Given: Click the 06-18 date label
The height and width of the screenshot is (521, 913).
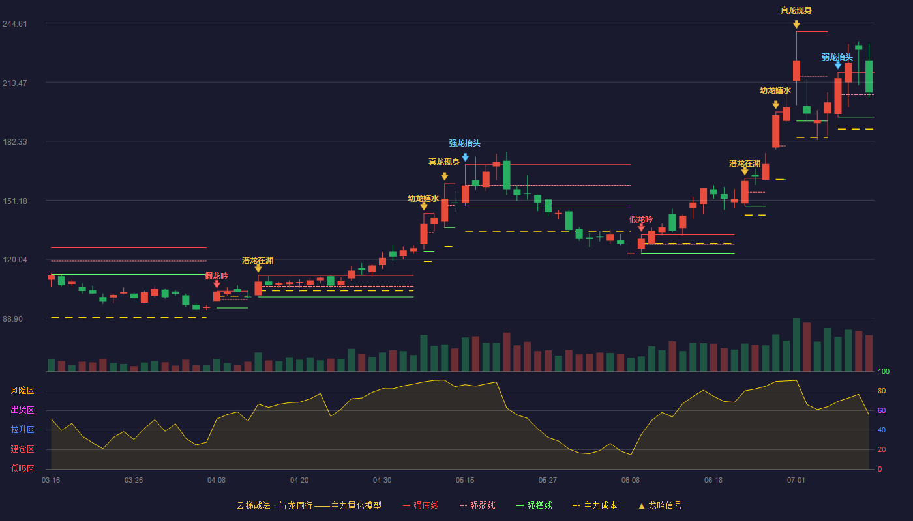Looking at the screenshot, I should pyautogui.click(x=713, y=480).
